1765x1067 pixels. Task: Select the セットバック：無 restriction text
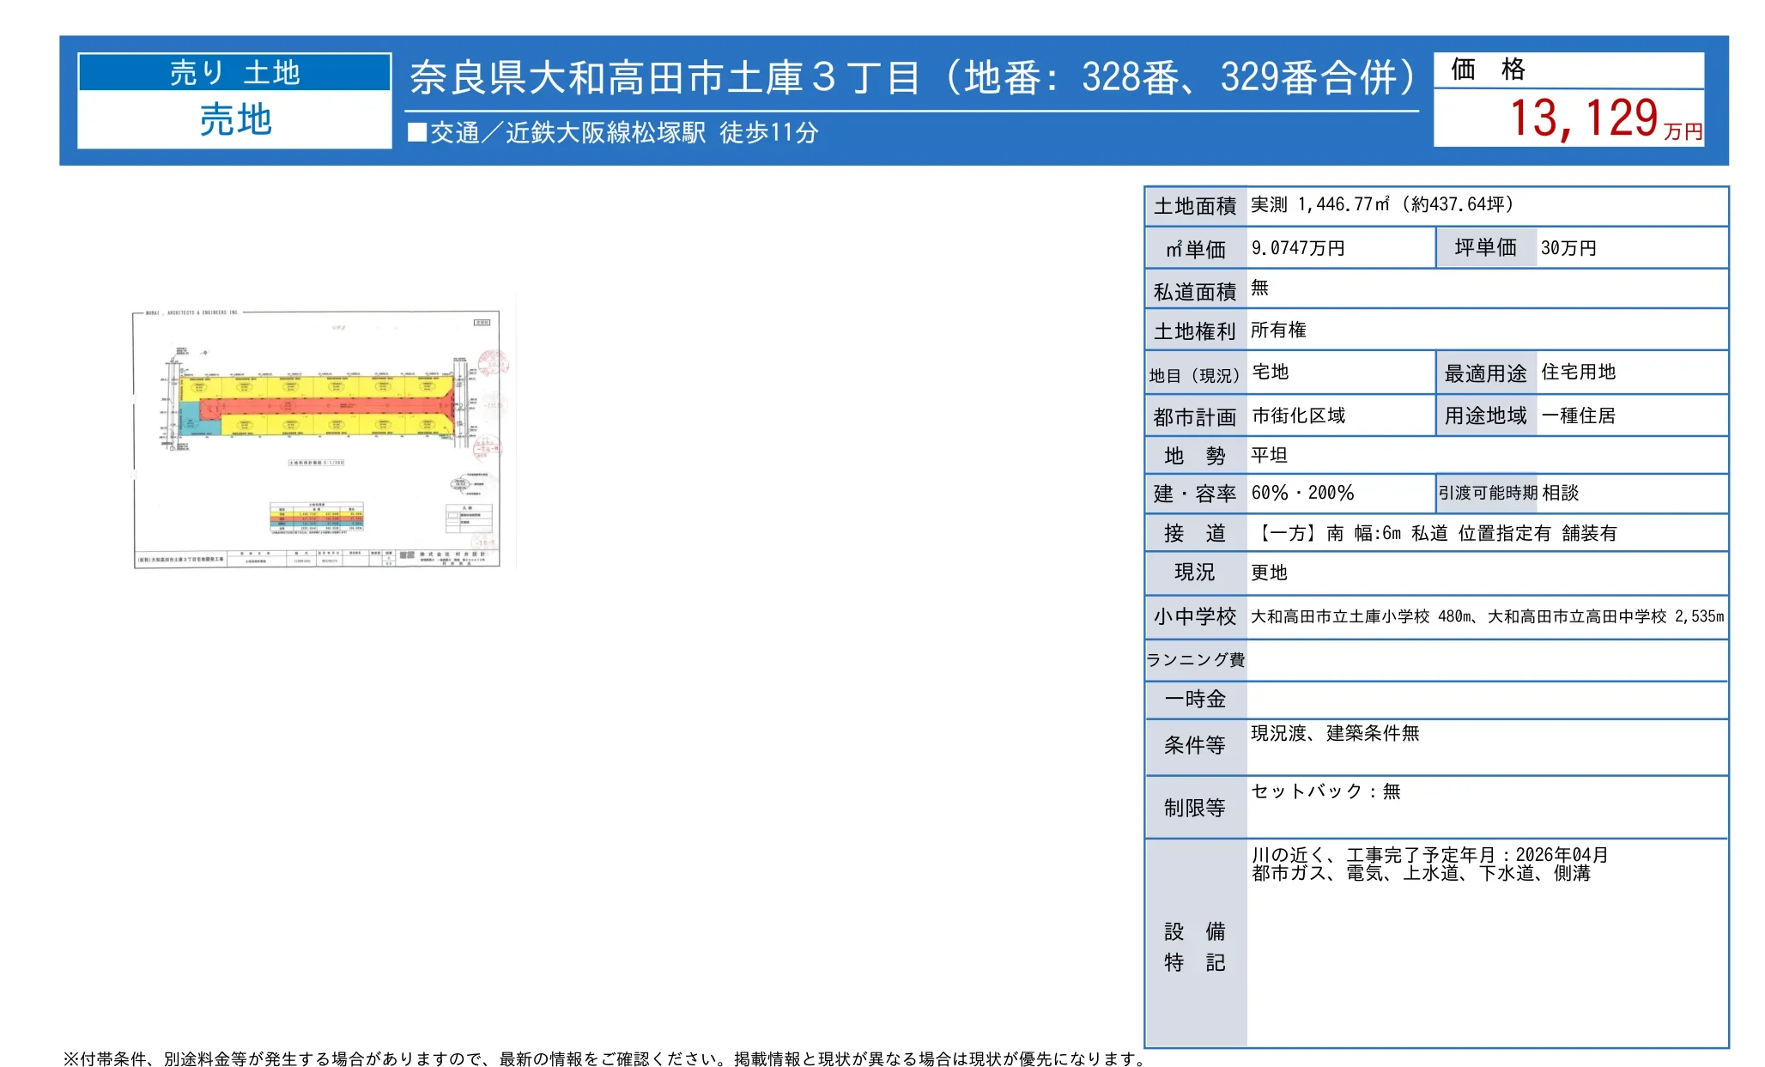[1325, 791]
